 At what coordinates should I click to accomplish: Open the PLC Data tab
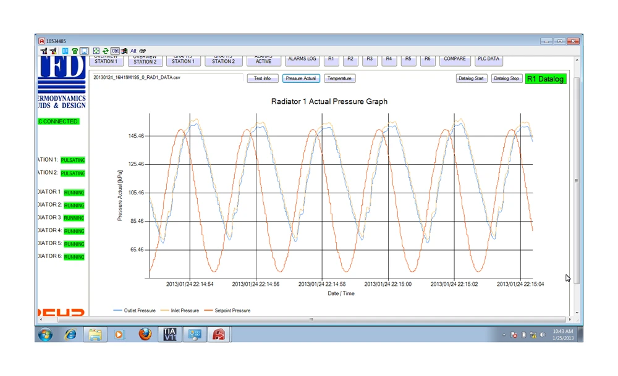pyautogui.click(x=488, y=59)
